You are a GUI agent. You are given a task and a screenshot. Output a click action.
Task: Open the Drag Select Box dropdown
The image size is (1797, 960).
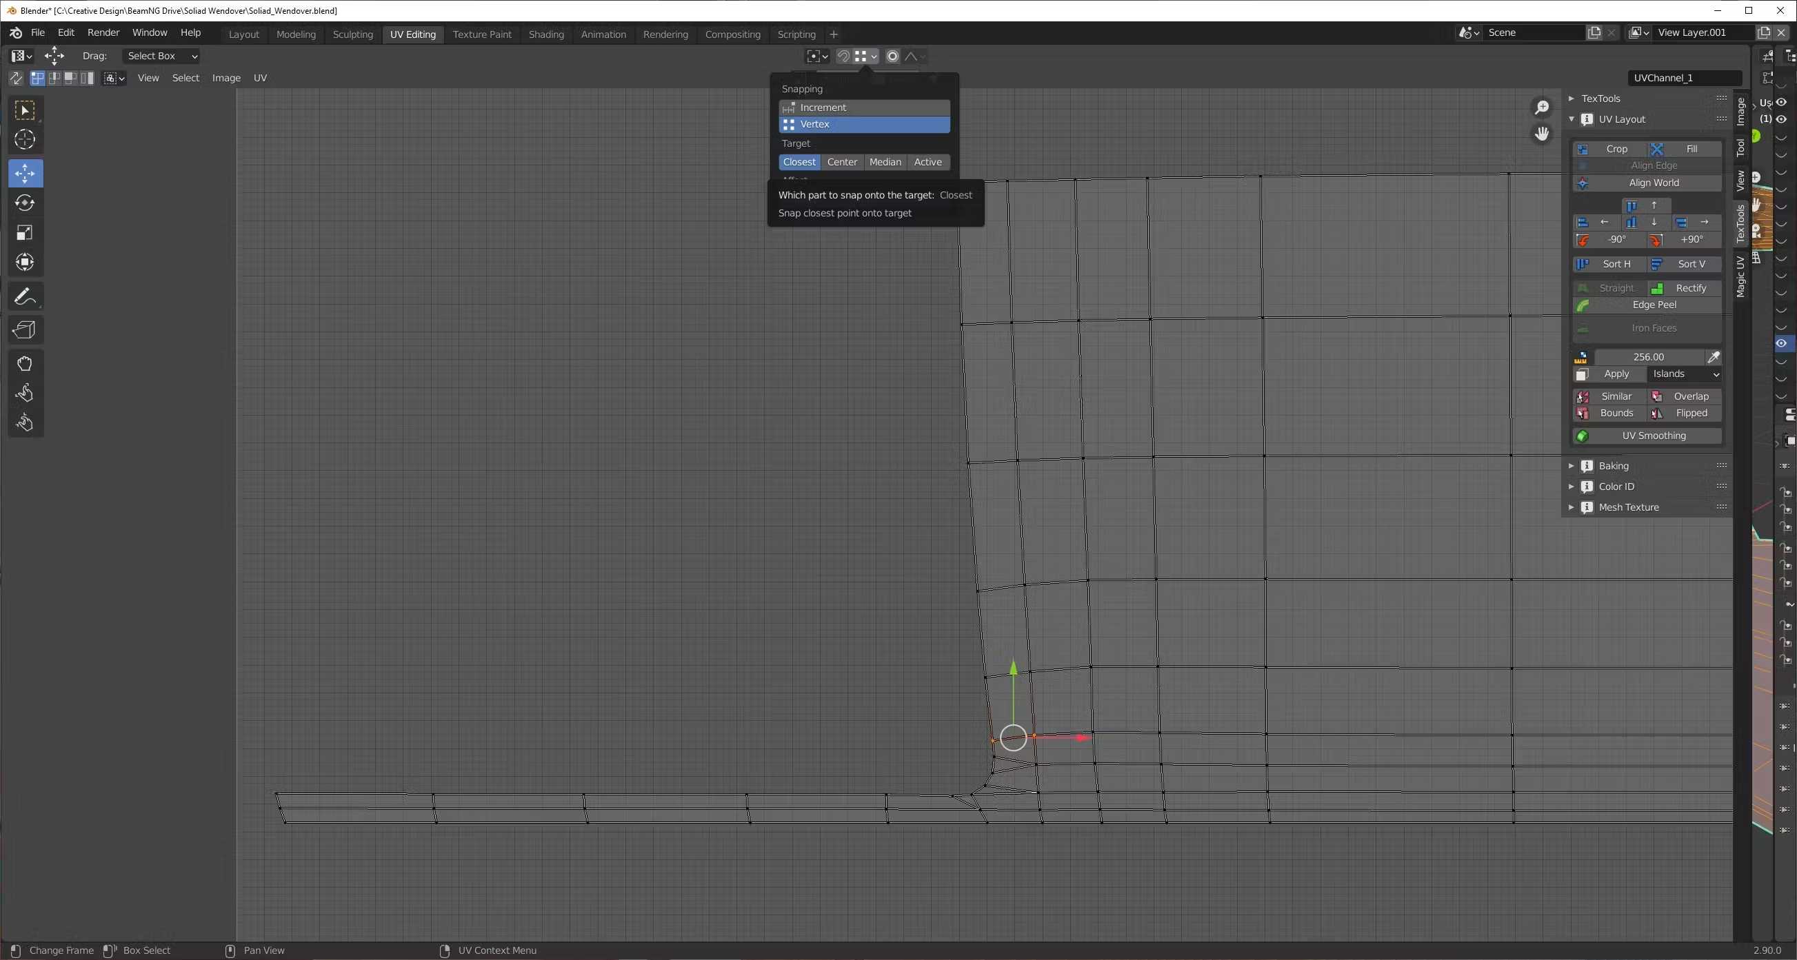pyautogui.click(x=161, y=56)
